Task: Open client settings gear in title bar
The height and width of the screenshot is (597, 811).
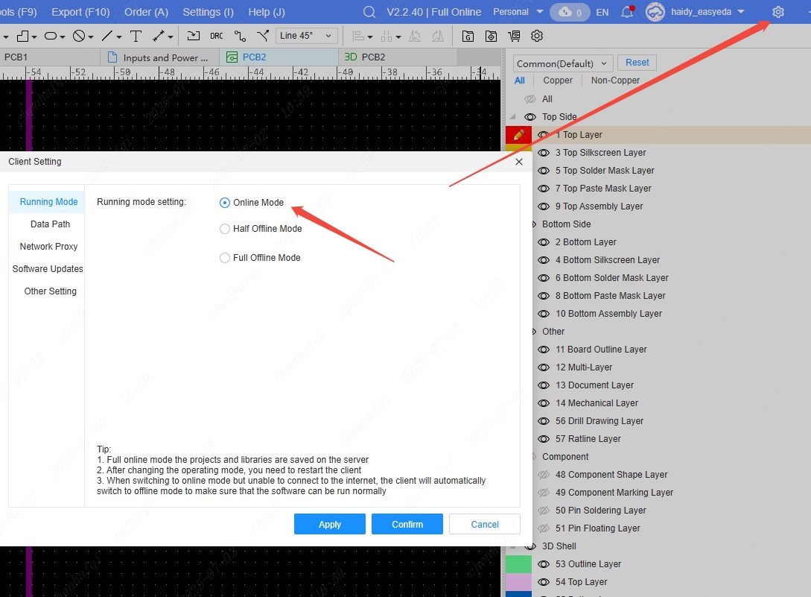Action: click(778, 12)
